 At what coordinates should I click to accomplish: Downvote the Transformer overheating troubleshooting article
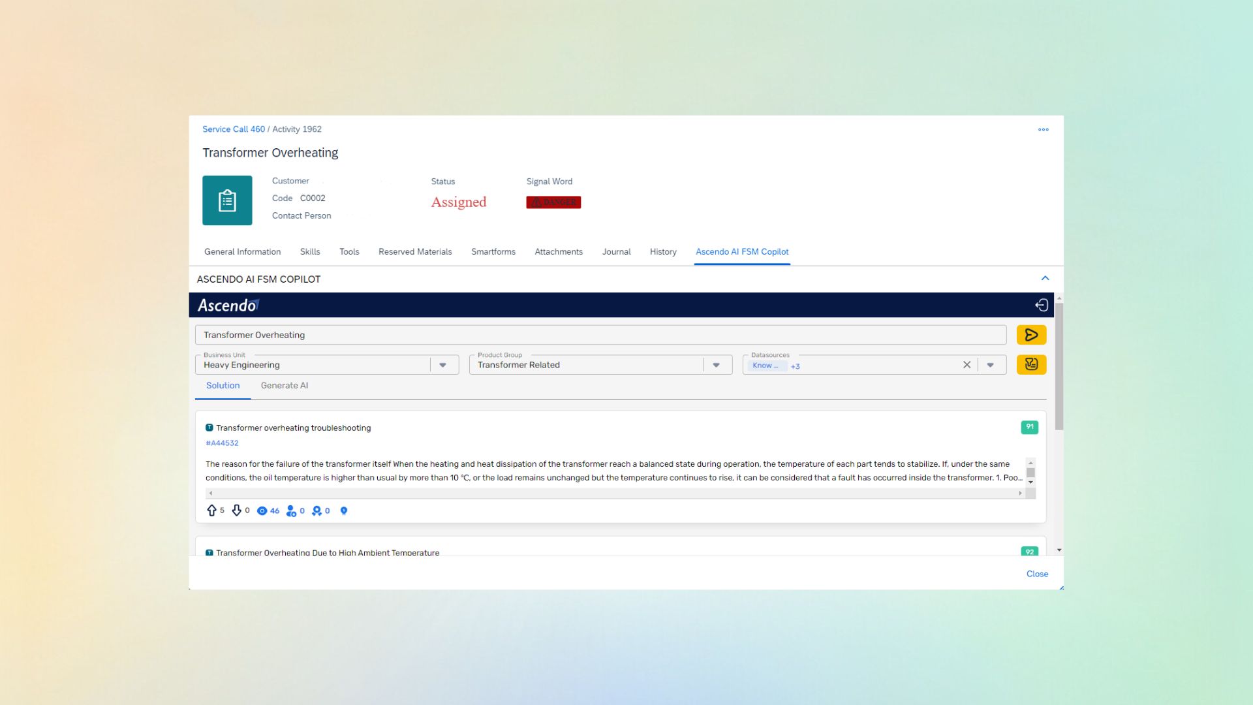tap(237, 510)
